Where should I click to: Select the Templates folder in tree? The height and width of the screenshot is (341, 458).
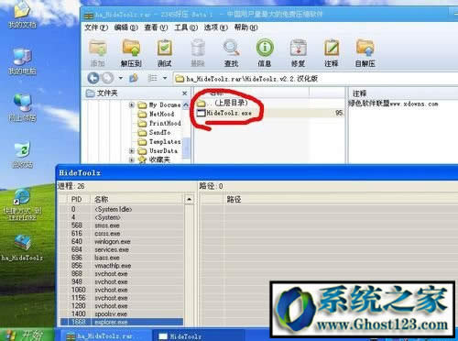pos(159,142)
